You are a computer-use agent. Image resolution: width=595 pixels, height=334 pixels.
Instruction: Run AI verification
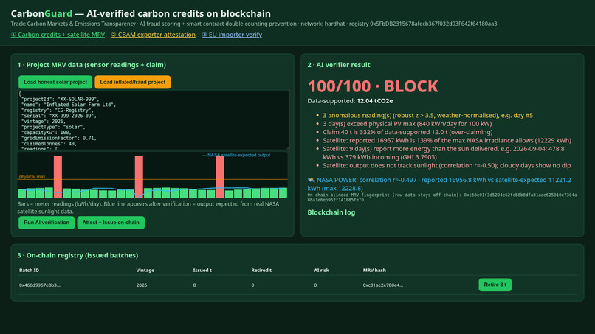point(47,223)
